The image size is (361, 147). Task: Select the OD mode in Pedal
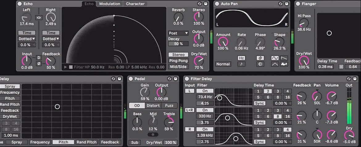click(137, 106)
